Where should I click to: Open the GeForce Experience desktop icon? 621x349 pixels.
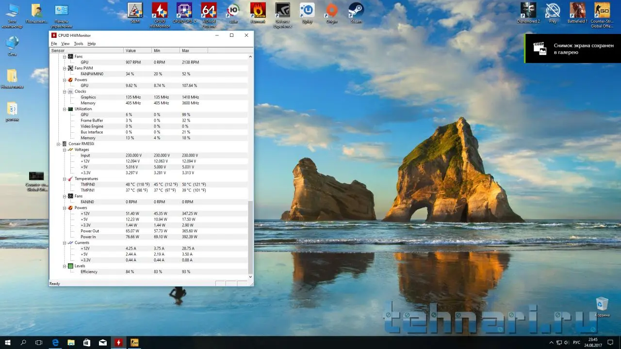[x=282, y=11]
